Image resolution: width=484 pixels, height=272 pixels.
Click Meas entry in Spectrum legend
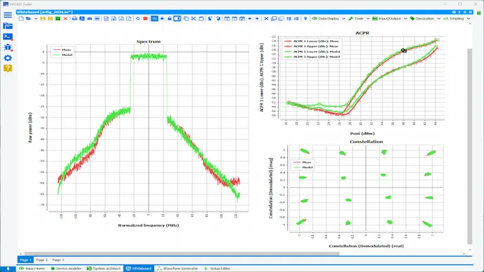(x=62, y=50)
